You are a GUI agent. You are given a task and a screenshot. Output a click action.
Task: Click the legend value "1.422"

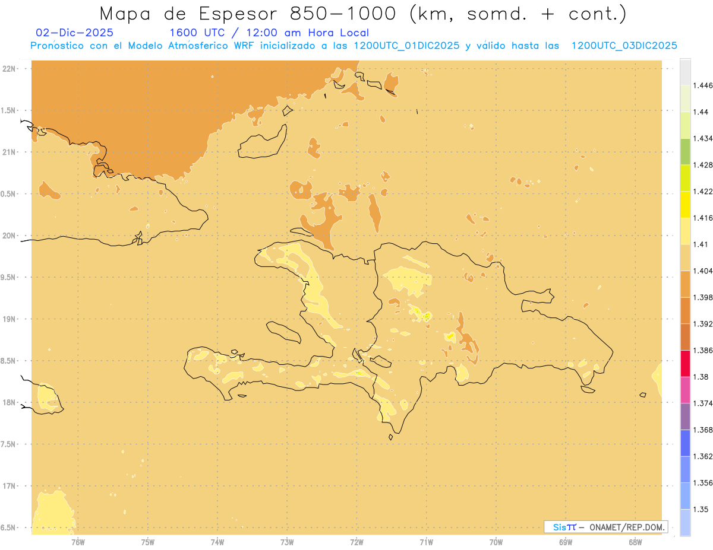[x=703, y=192]
